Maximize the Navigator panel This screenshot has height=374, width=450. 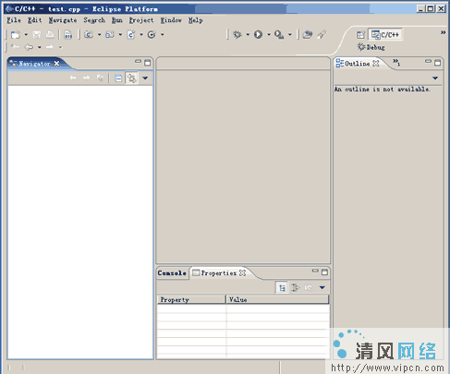click(148, 63)
